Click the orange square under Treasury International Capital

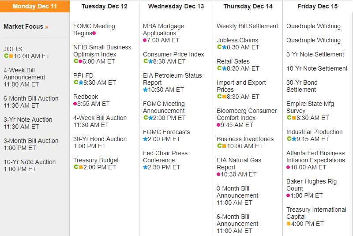click(289, 224)
